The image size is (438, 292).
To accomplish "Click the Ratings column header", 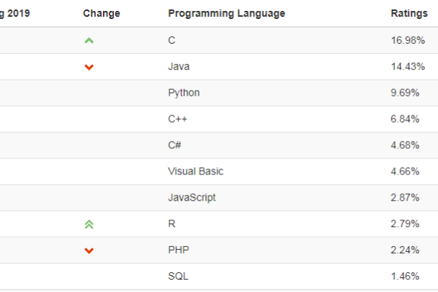I will [405, 14].
